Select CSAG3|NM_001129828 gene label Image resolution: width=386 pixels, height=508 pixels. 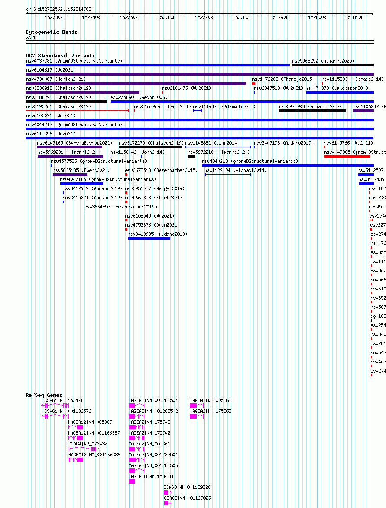(x=187, y=487)
